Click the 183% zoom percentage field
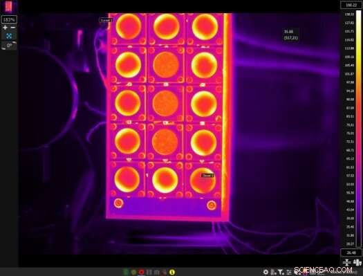This screenshot has width=363, height=276. click(x=9, y=19)
